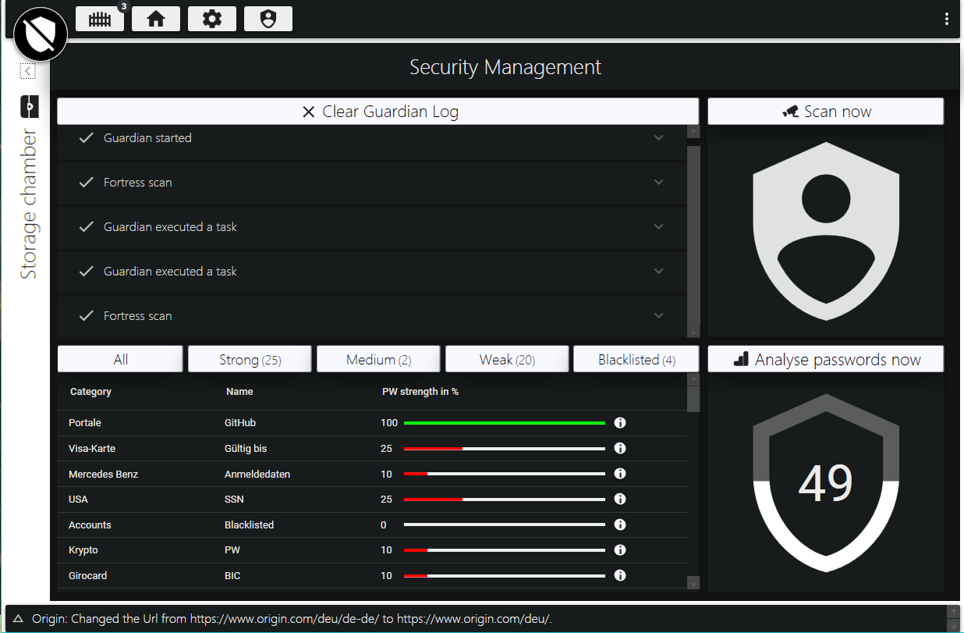Select the Mercedes Benz category cell
This screenshot has height=633, width=964.
coord(104,474)
